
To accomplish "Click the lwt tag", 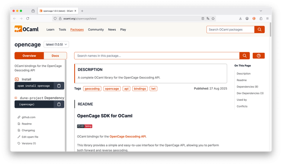I will (x=153, y=89).
